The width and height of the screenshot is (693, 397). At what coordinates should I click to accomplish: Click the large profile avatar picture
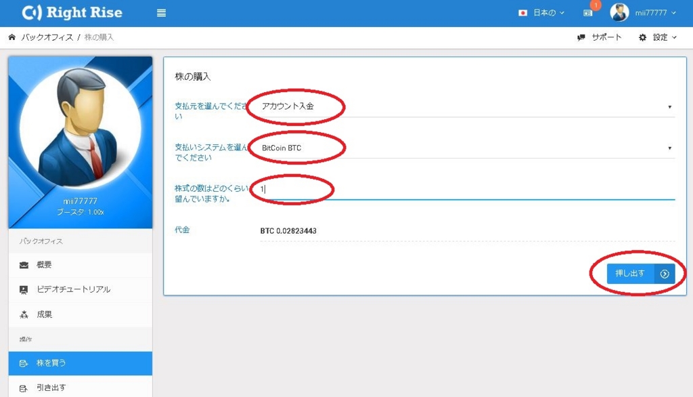[80, 128]
